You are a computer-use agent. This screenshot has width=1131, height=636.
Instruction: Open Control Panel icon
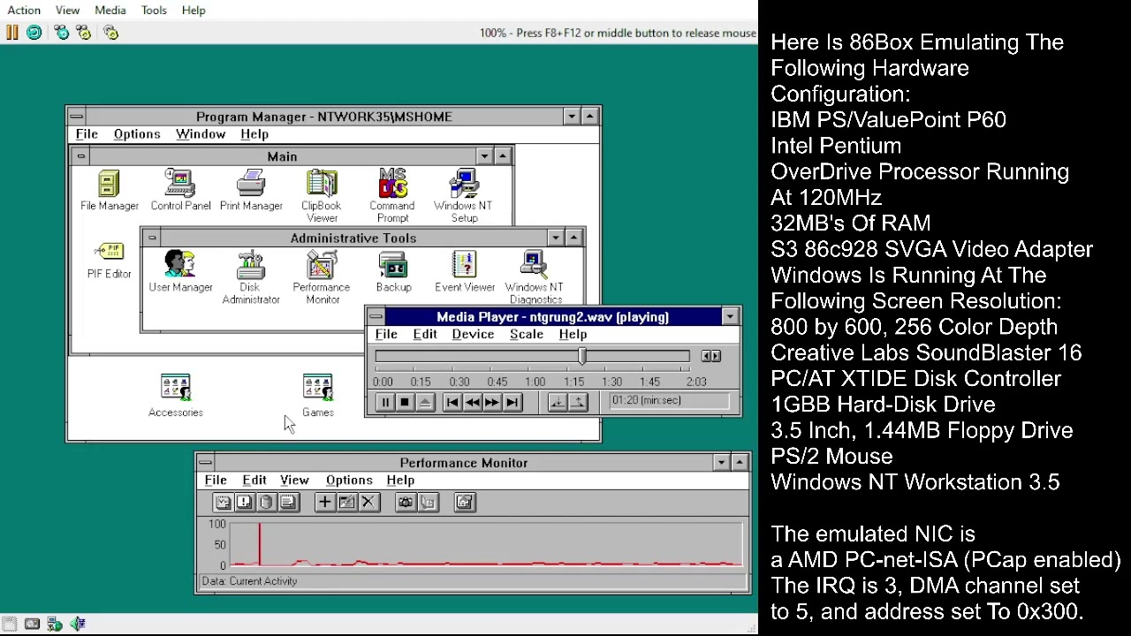180,191
